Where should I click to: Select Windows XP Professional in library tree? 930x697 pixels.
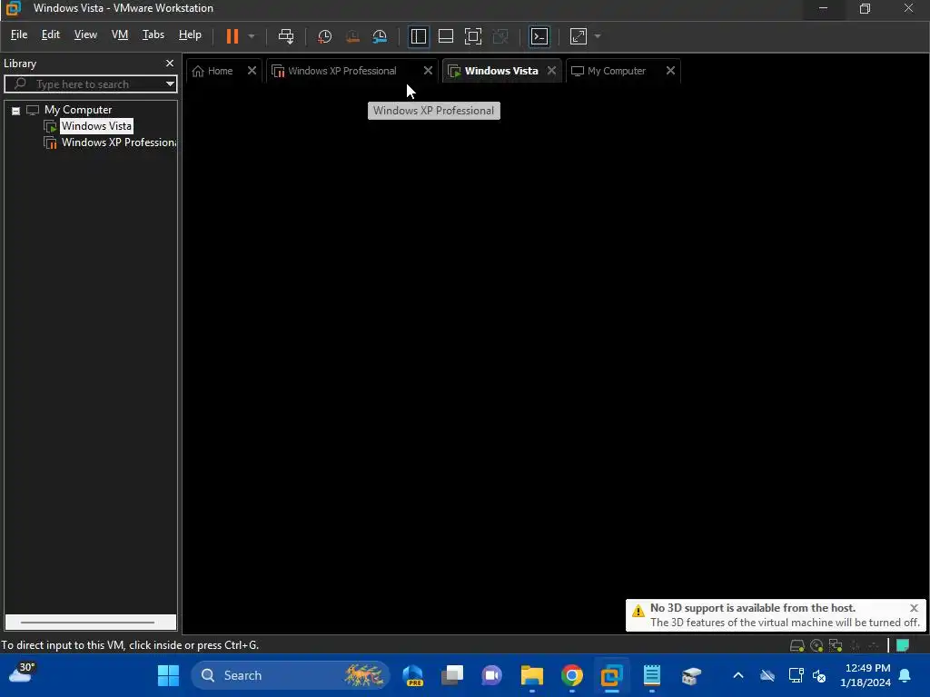tap(119, 142)
